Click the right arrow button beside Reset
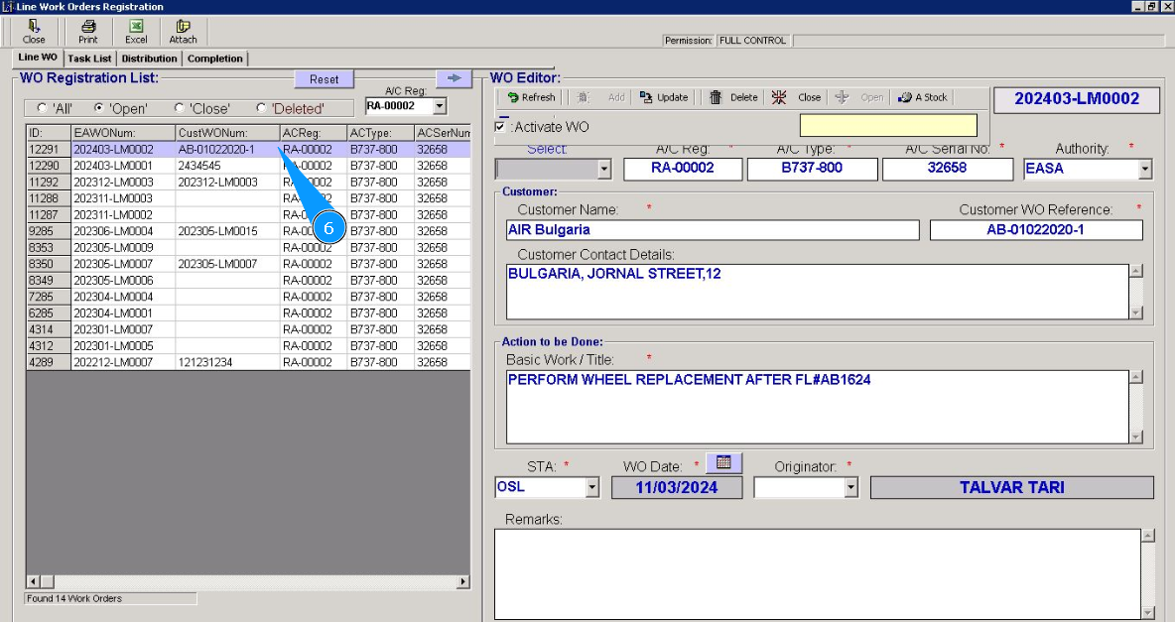Image resolution: width=1175 pixels, height=624 pixels. tap(454, 78)
